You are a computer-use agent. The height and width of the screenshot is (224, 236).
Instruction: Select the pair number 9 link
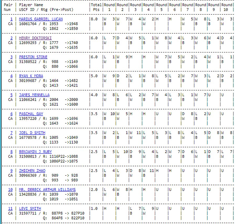12,171
